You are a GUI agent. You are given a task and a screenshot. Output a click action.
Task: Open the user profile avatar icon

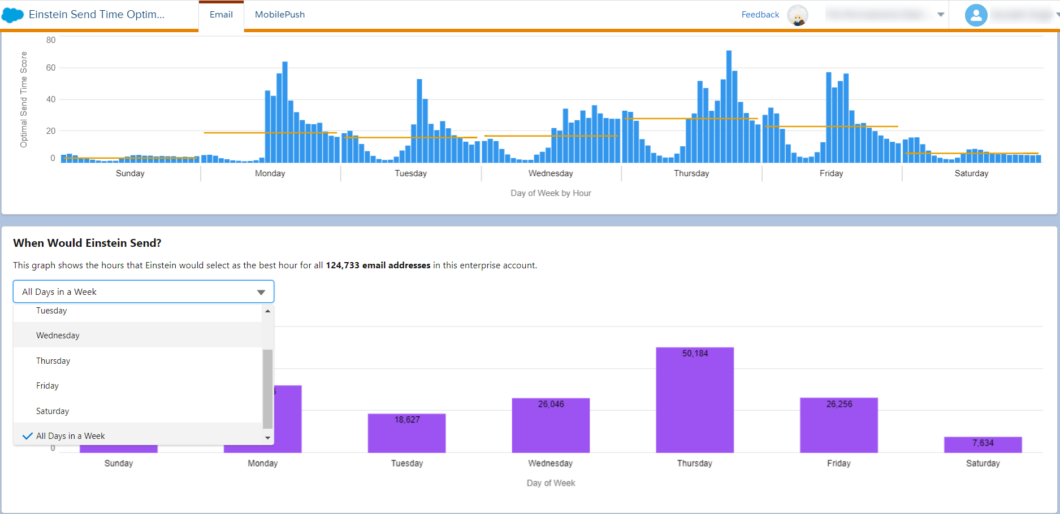coord(976,15)
